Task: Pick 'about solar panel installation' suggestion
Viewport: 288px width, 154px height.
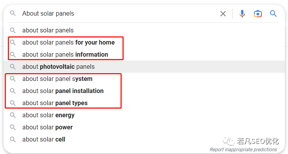Action: click(x=144, y=91)
